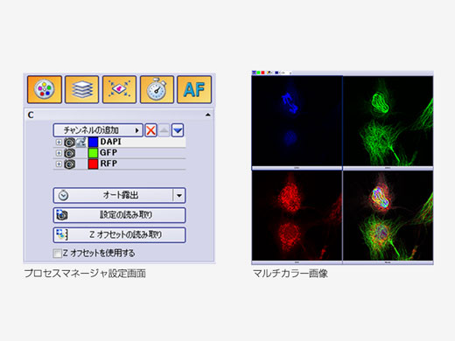
Task: Open the blue DAPI color swatch
Action: point(93,143)
